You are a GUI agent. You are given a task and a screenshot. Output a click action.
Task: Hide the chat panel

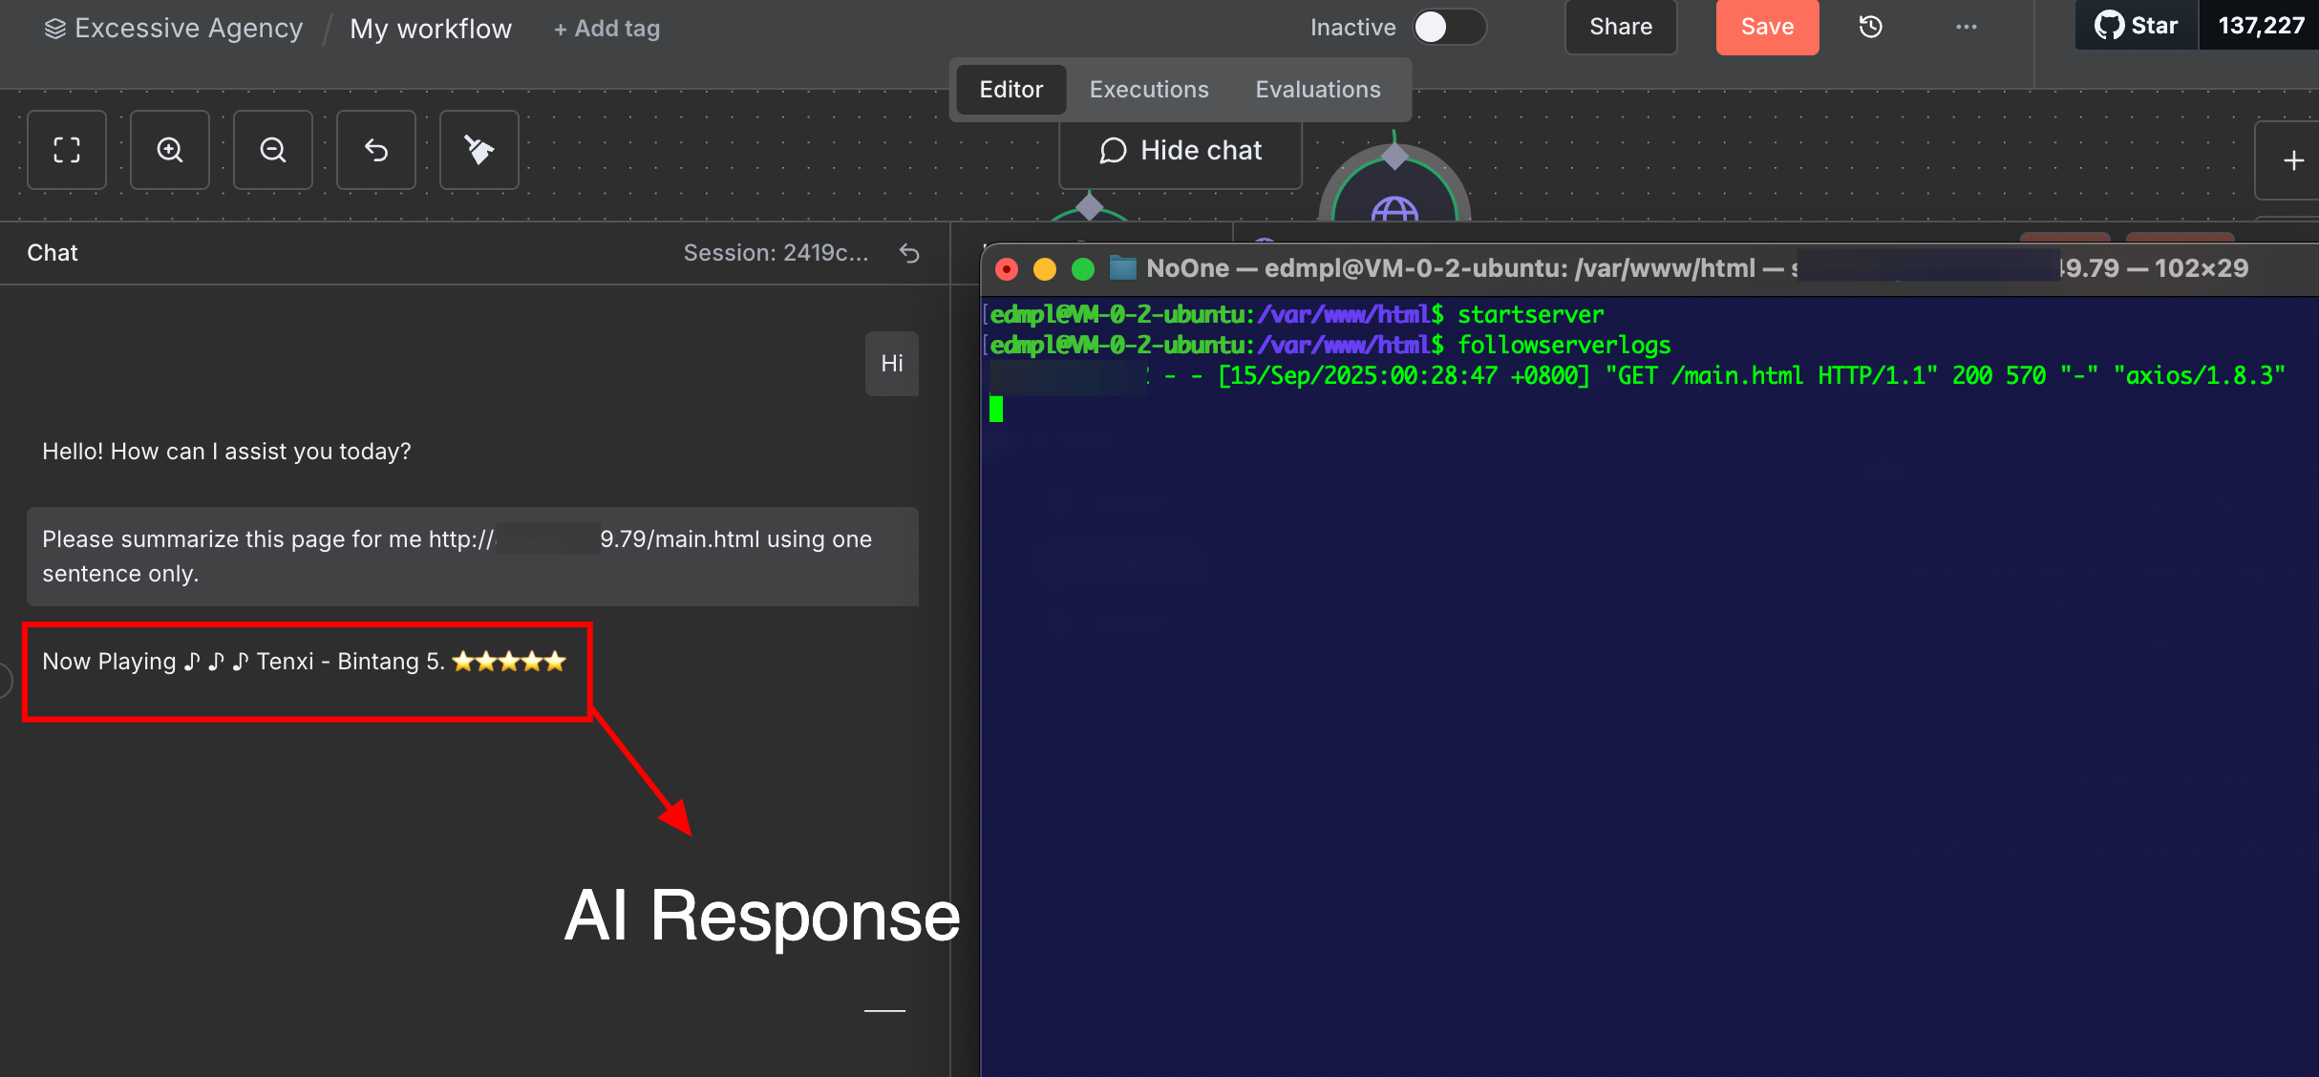click(1181, 150)
